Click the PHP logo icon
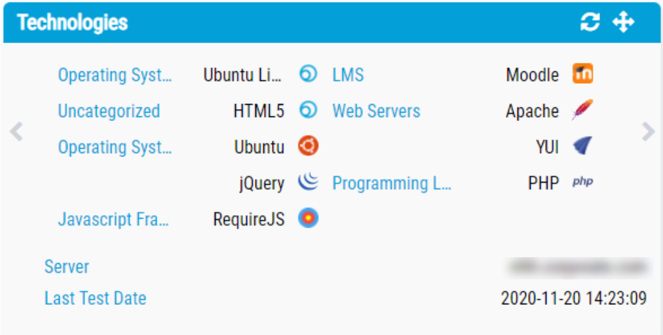The image size is (663, 335). (x=582, y=183)
